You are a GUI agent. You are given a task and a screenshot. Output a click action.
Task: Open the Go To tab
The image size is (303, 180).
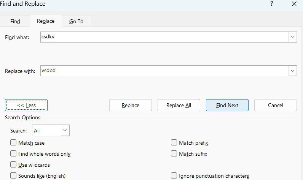76,21
